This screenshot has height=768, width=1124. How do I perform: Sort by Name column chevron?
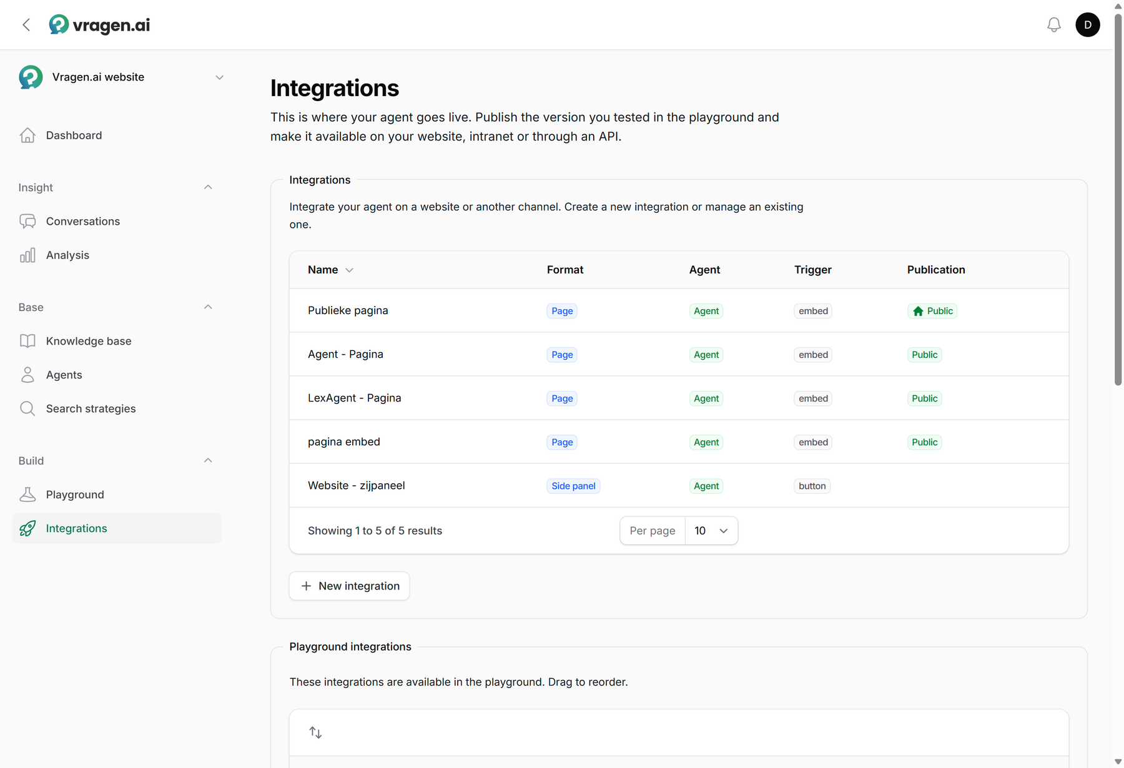click(x=350, y=270)
